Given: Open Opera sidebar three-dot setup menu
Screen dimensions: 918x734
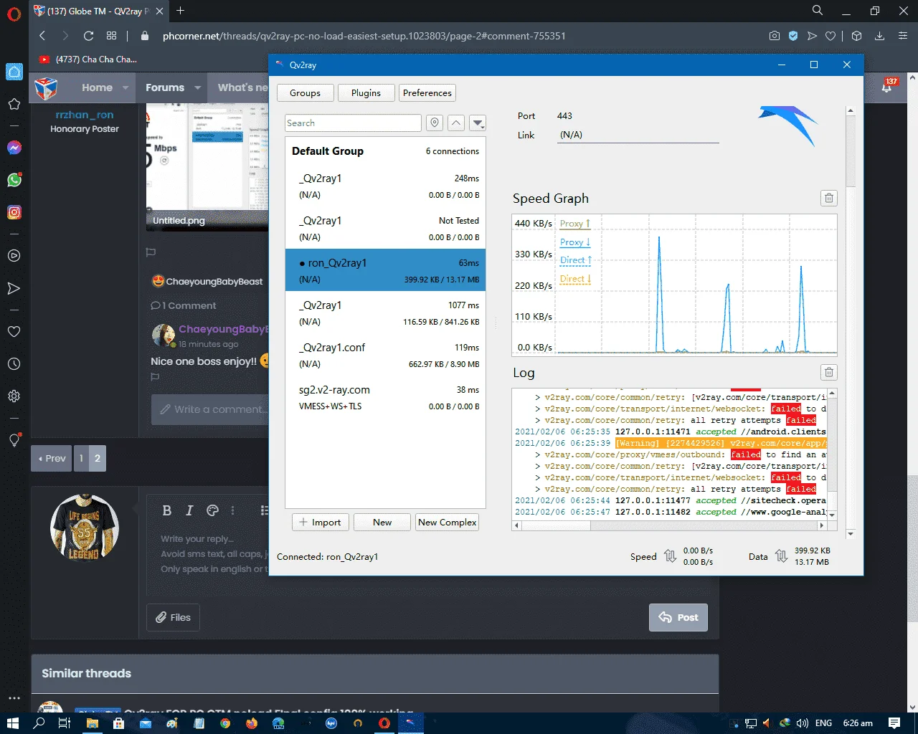Looking at the screenshot, I should [14, 697].
